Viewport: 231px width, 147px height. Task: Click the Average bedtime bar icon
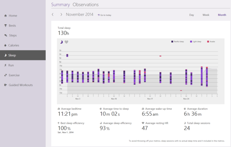tap(59, 109)
